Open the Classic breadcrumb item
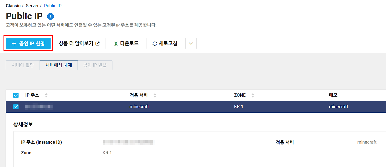 click(x=13, y=6)
